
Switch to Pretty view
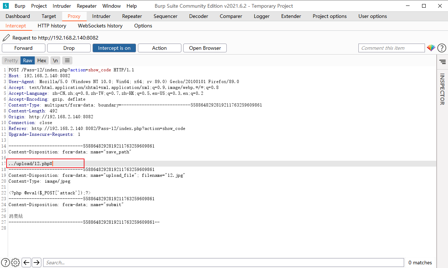pos(11,60)
